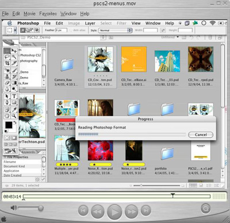The image size is (230, 223).
Task: Select the Hand tool
Action: 7,116
